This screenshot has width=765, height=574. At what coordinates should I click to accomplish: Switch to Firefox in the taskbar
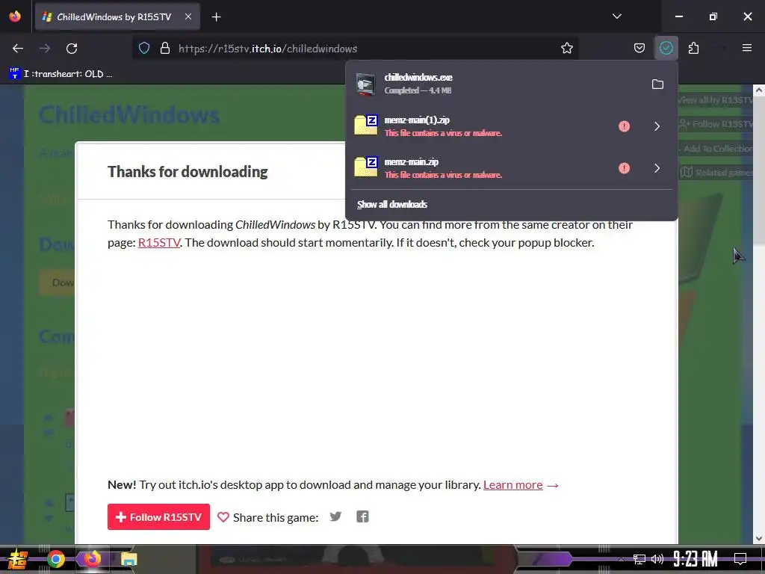tap(92, 559)
